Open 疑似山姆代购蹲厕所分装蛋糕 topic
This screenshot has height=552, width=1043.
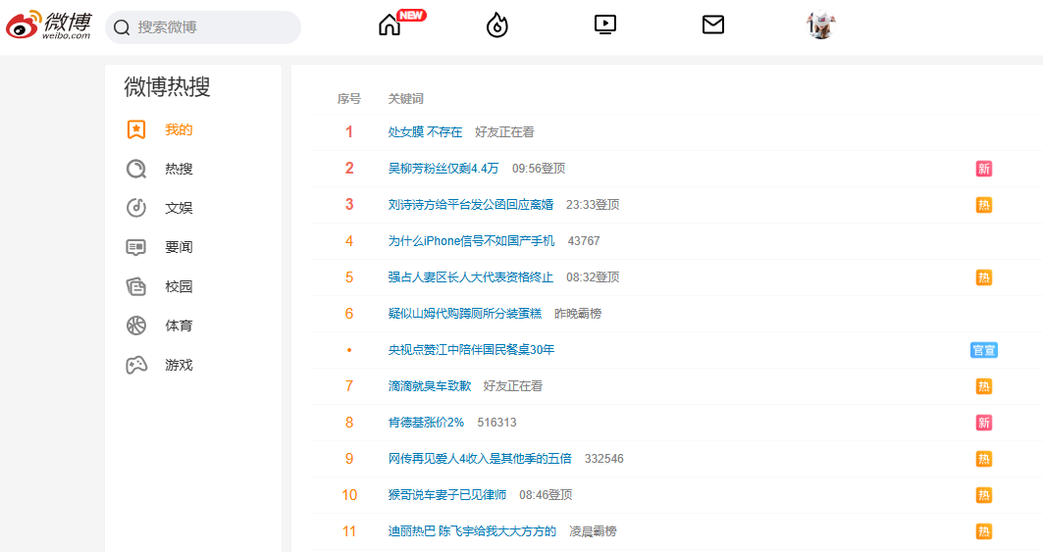(465, 314)
